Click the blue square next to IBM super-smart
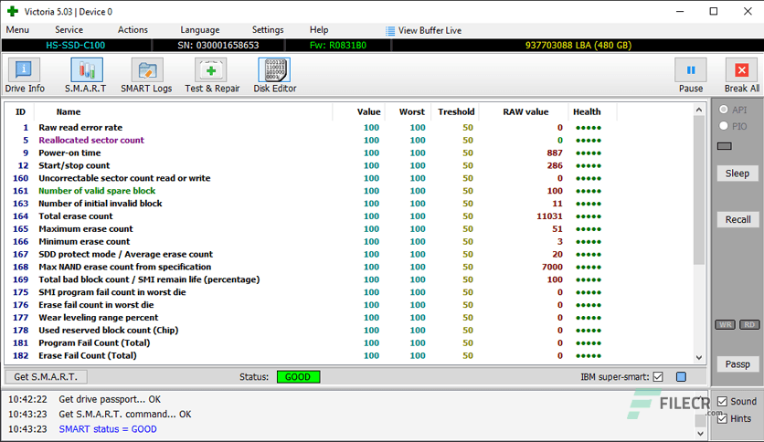This screenshot has height=442, width=764. click(681, 377)
